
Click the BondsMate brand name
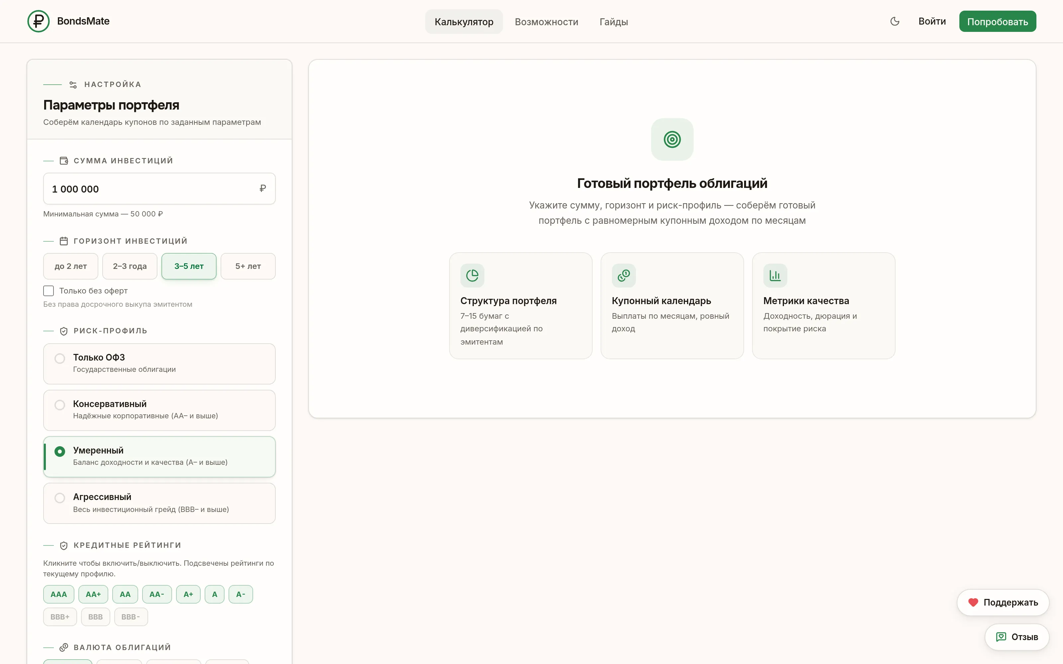83,21
